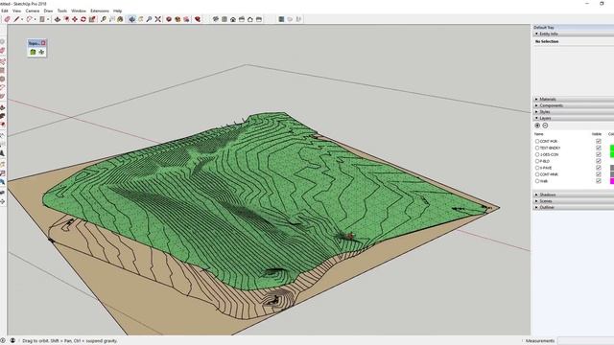Select the Push/Pull tool
The image size is (614, 345).
58,19
